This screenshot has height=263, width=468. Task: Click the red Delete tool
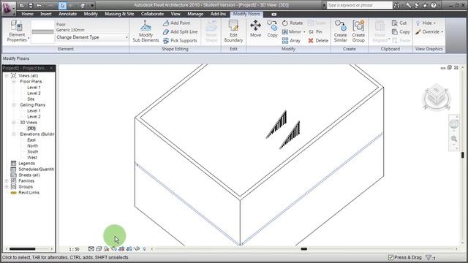pyautogui.click(x=318, y=41)
